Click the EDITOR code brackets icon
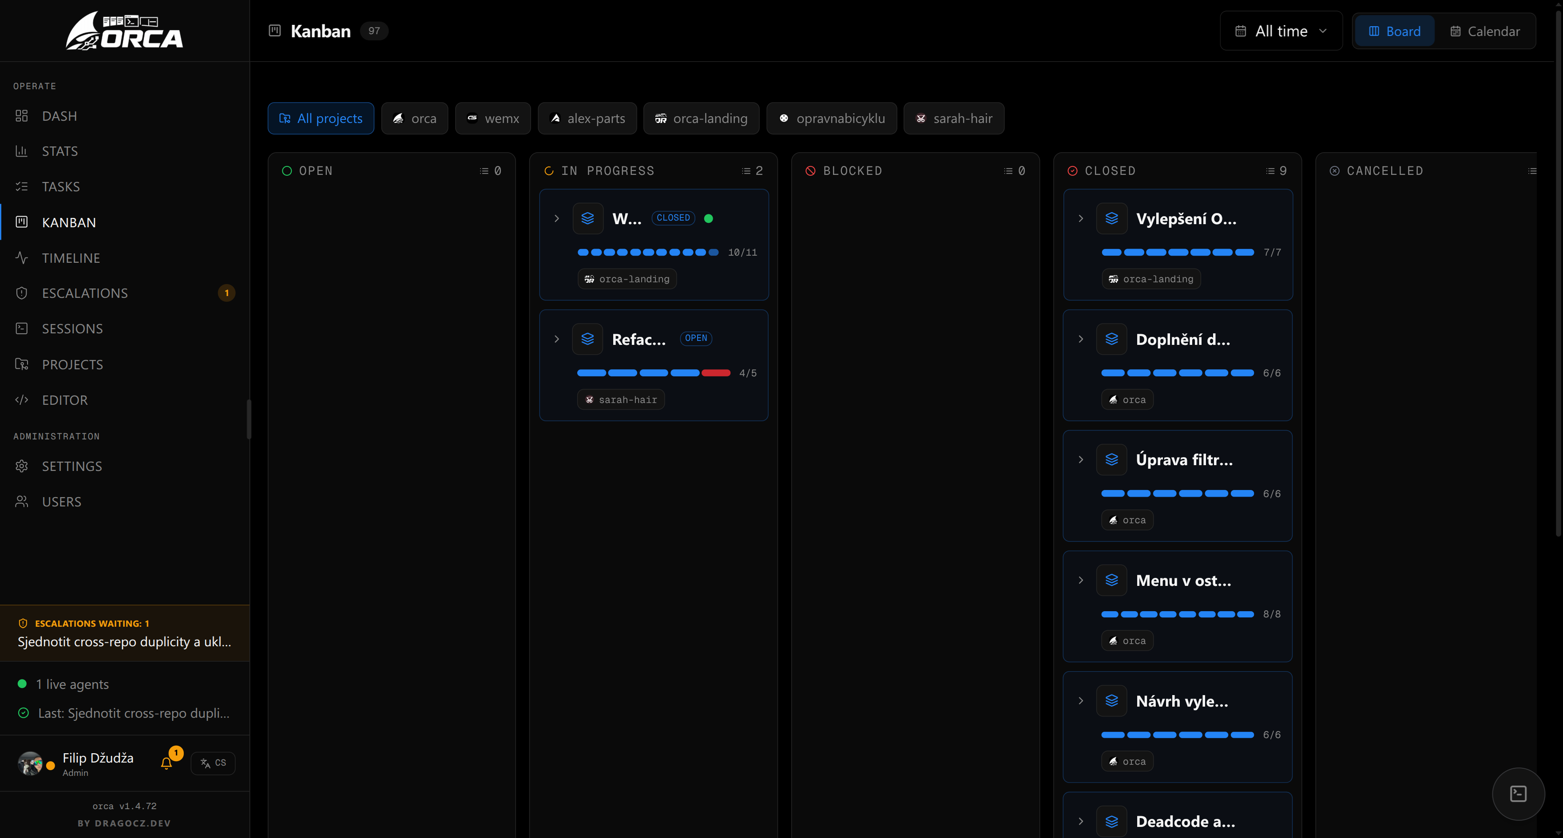1563x838 pixels. click(x=22, y=399)
